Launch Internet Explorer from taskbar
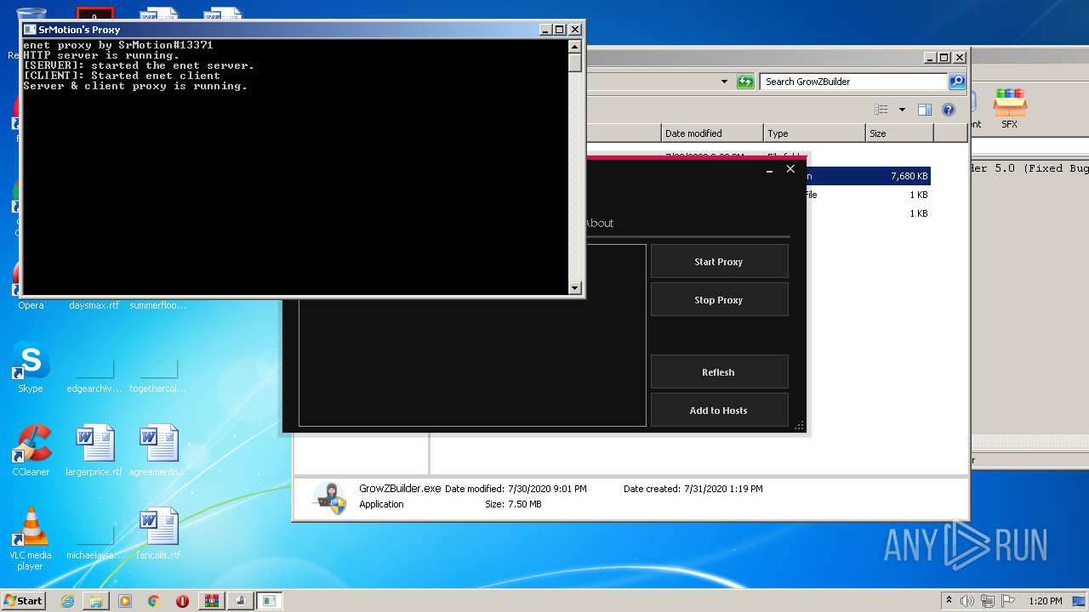Image resolution: width=1089 pixels, height=612 pixels. (67, 601)
